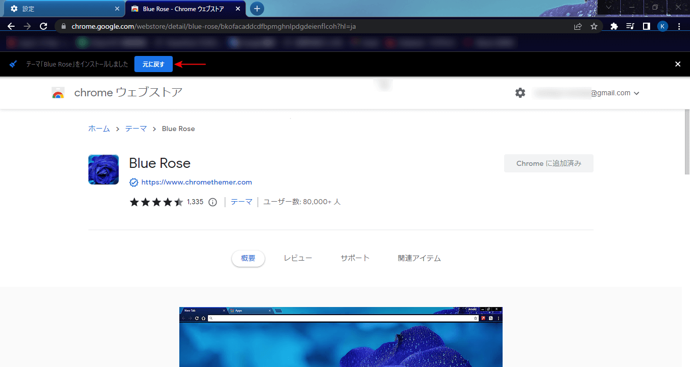The width and height of the screenshot is (690, 367).
Task: Open chromethemer.com developer link
Action: point(196,182)
